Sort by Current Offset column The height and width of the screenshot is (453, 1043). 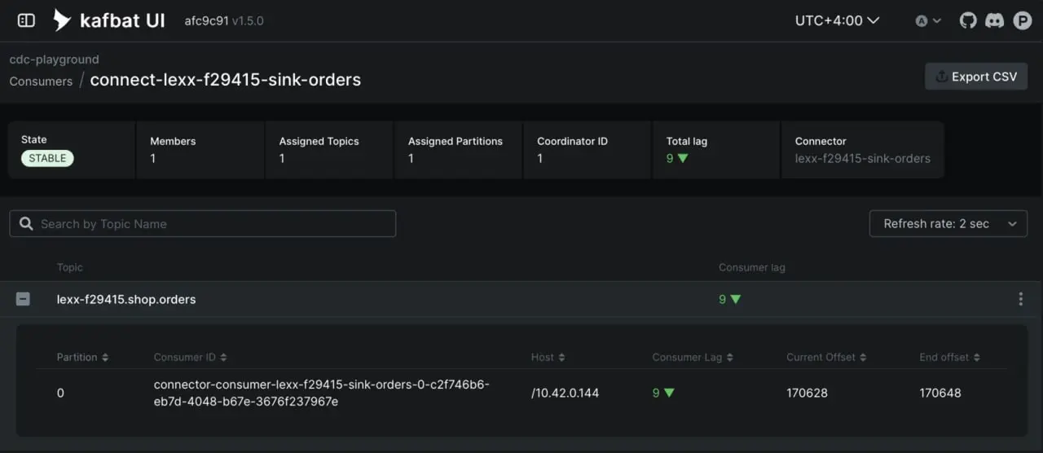[826, 357]
